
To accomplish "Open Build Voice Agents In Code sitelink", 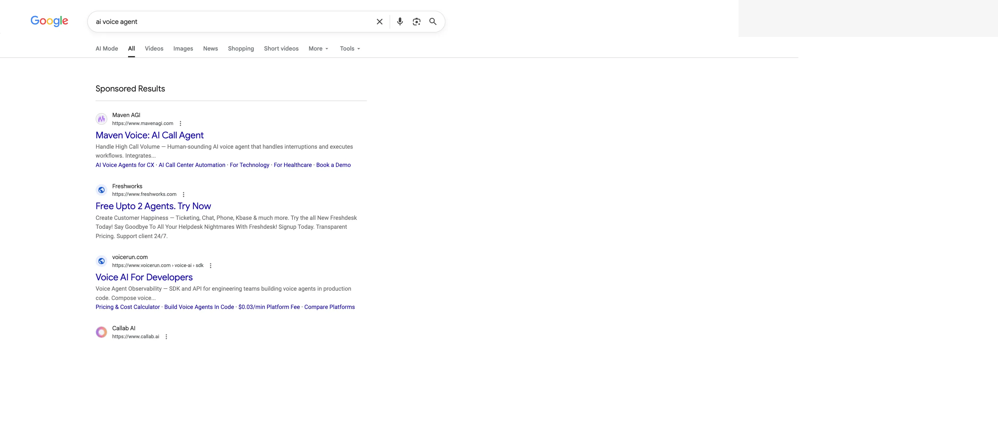I will [x=199, y=307].
